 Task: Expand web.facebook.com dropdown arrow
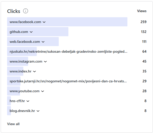[43, 42]
